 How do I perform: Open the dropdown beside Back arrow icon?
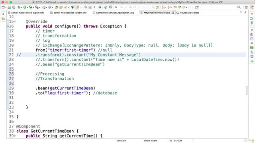[x=186, y=7]
